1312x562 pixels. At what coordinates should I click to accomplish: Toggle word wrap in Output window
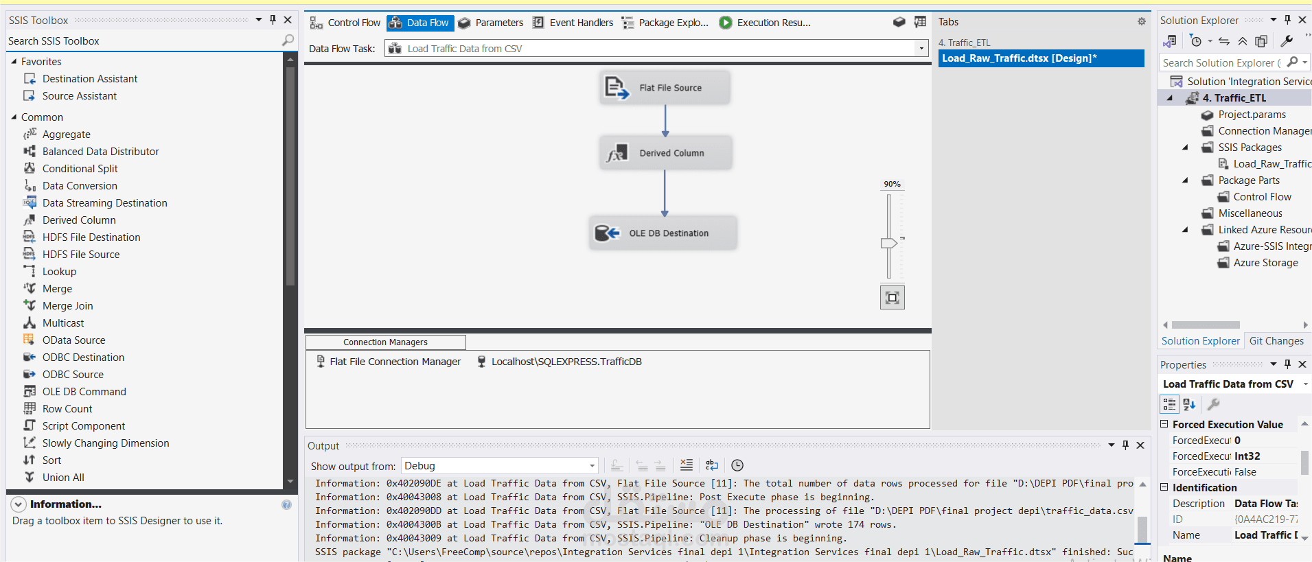(711, 465)
